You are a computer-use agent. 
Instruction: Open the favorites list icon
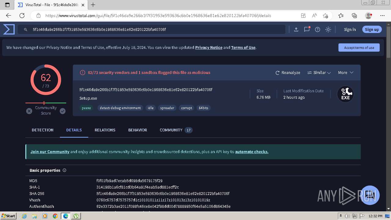341,16
